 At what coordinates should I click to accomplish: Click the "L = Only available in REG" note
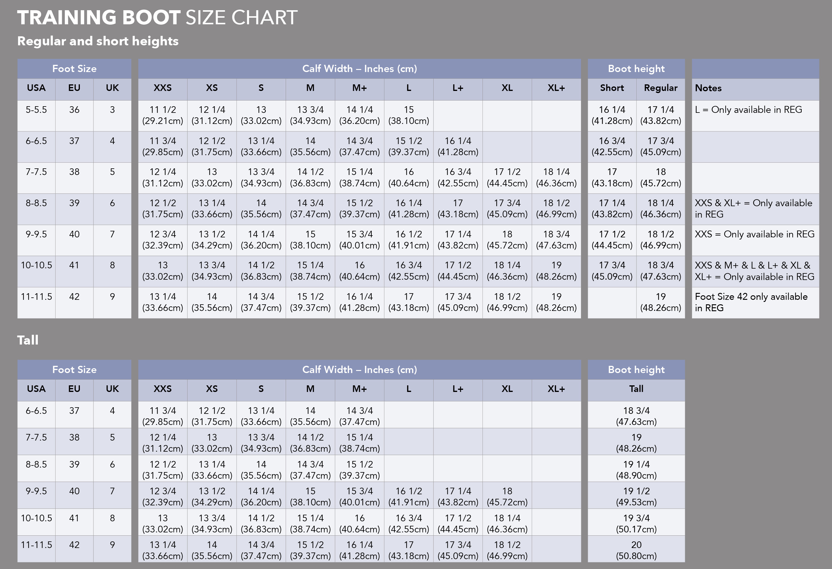748,110
